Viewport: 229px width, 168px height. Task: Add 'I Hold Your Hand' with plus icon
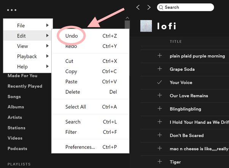point(160,122)
